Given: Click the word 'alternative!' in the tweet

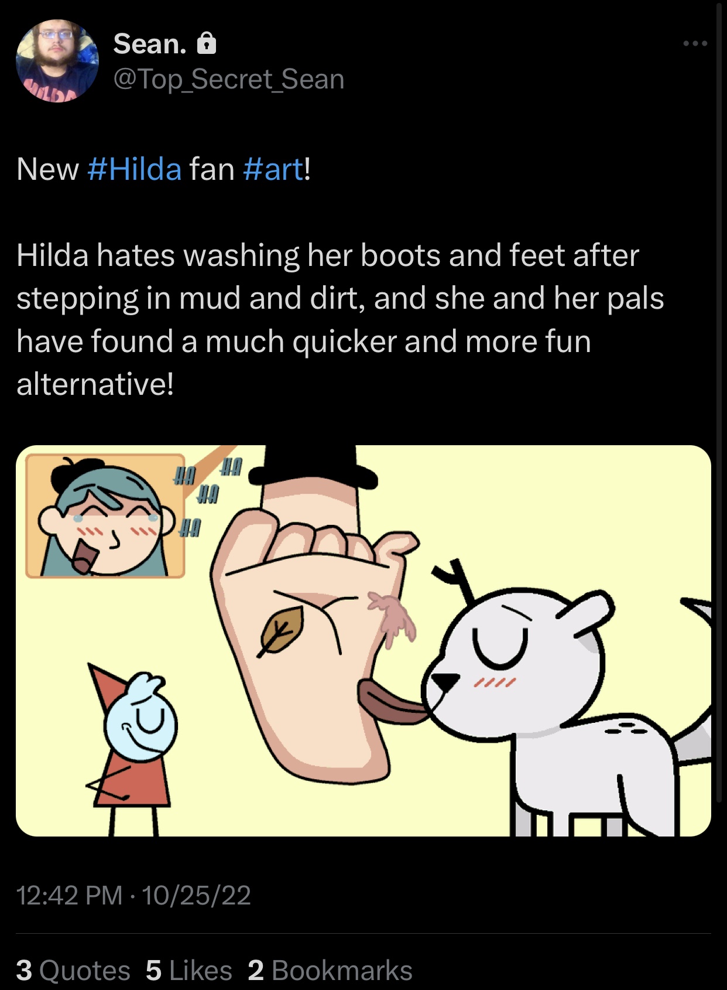Looking at the screenshot, I should (x=95, y=384).
